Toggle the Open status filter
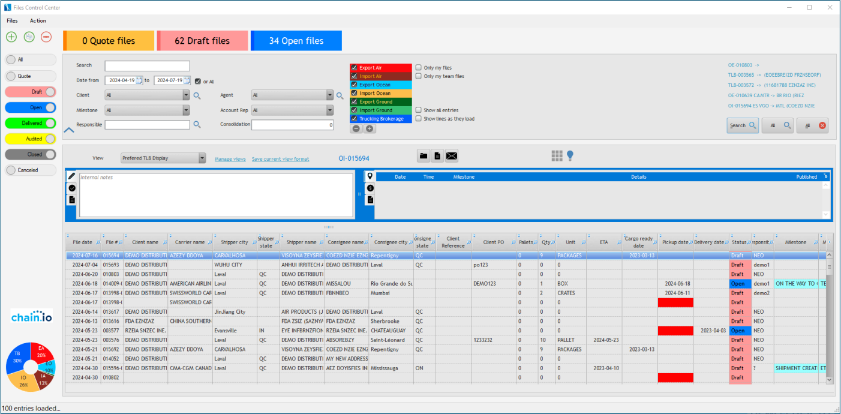Viewport: 841px width, 414px height. pyautogui.click(x=31, y=107)
